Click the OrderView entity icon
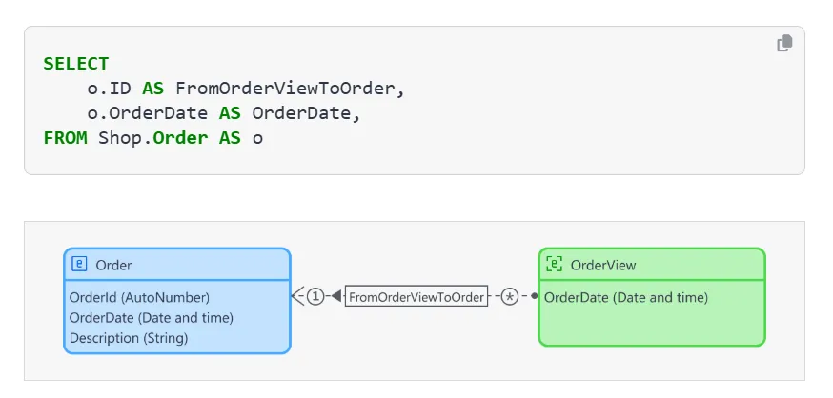 tap(554, 265)
